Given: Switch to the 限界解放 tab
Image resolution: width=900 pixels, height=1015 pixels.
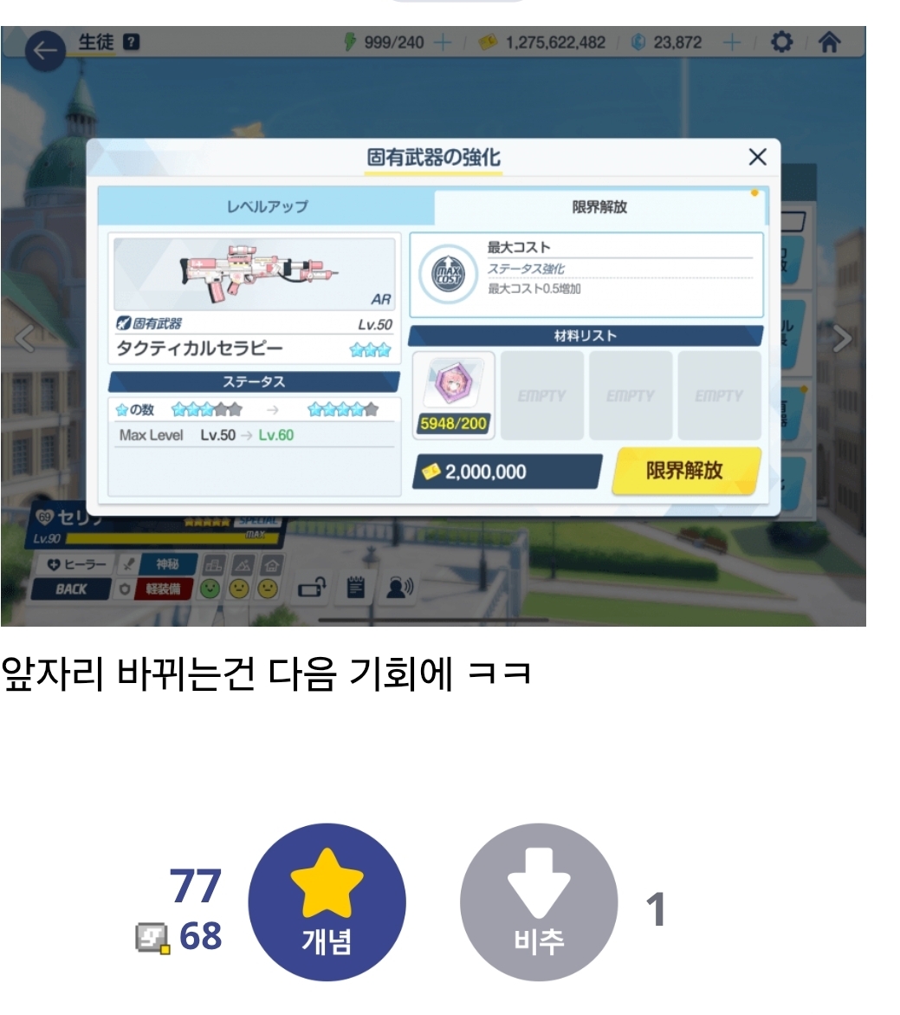Looking at the screenshot, I should [x=599, y=206].
